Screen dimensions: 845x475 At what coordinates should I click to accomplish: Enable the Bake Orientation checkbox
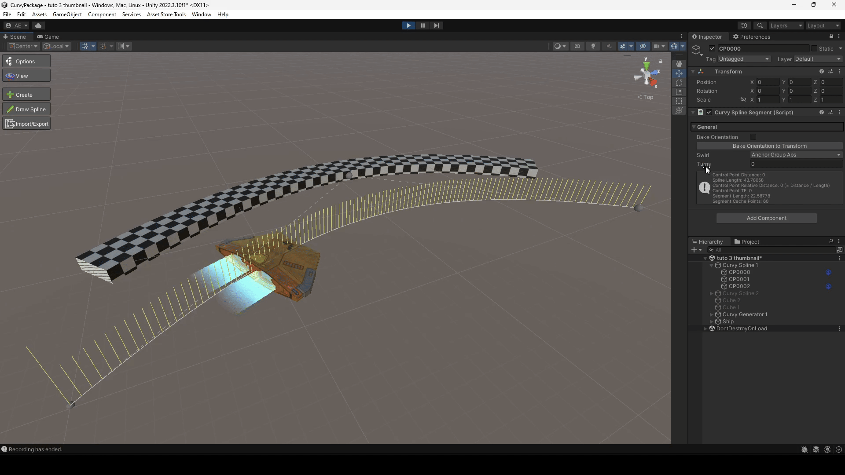click(x=753, y=137)
